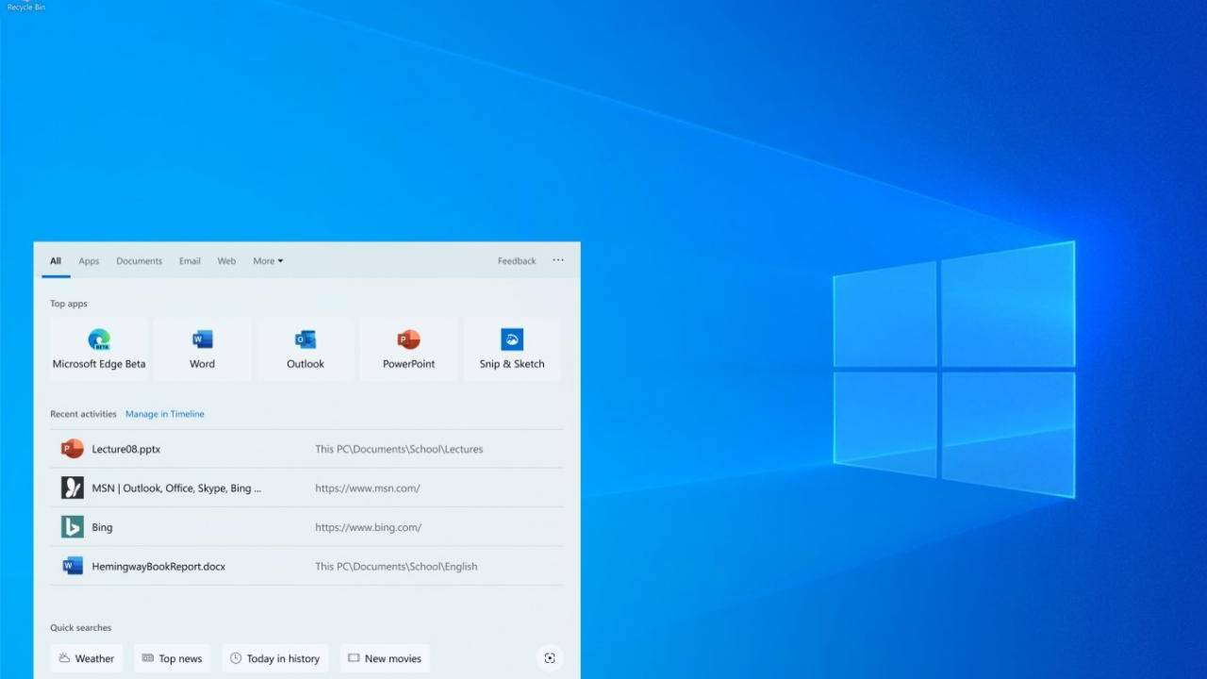Open Word from the Top apps row
Screen dimensions: 1207x679
pos(202,347)
